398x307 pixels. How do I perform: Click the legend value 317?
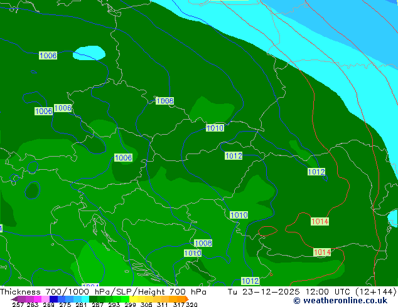[179, 304]
